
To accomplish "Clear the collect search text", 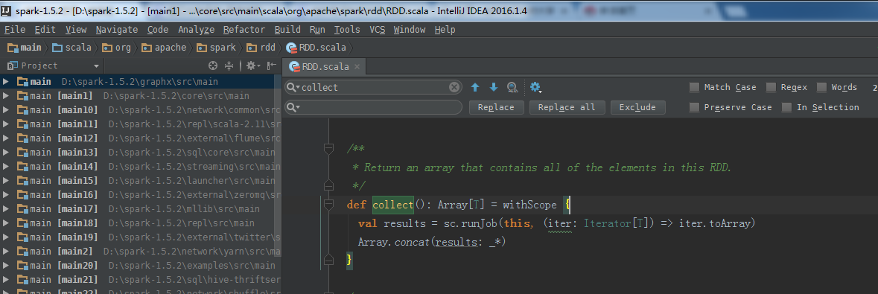I will pos(454,87).
